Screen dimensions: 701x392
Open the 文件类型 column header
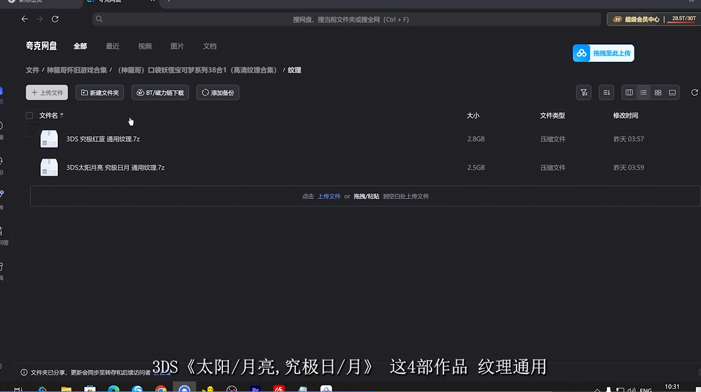553,115
